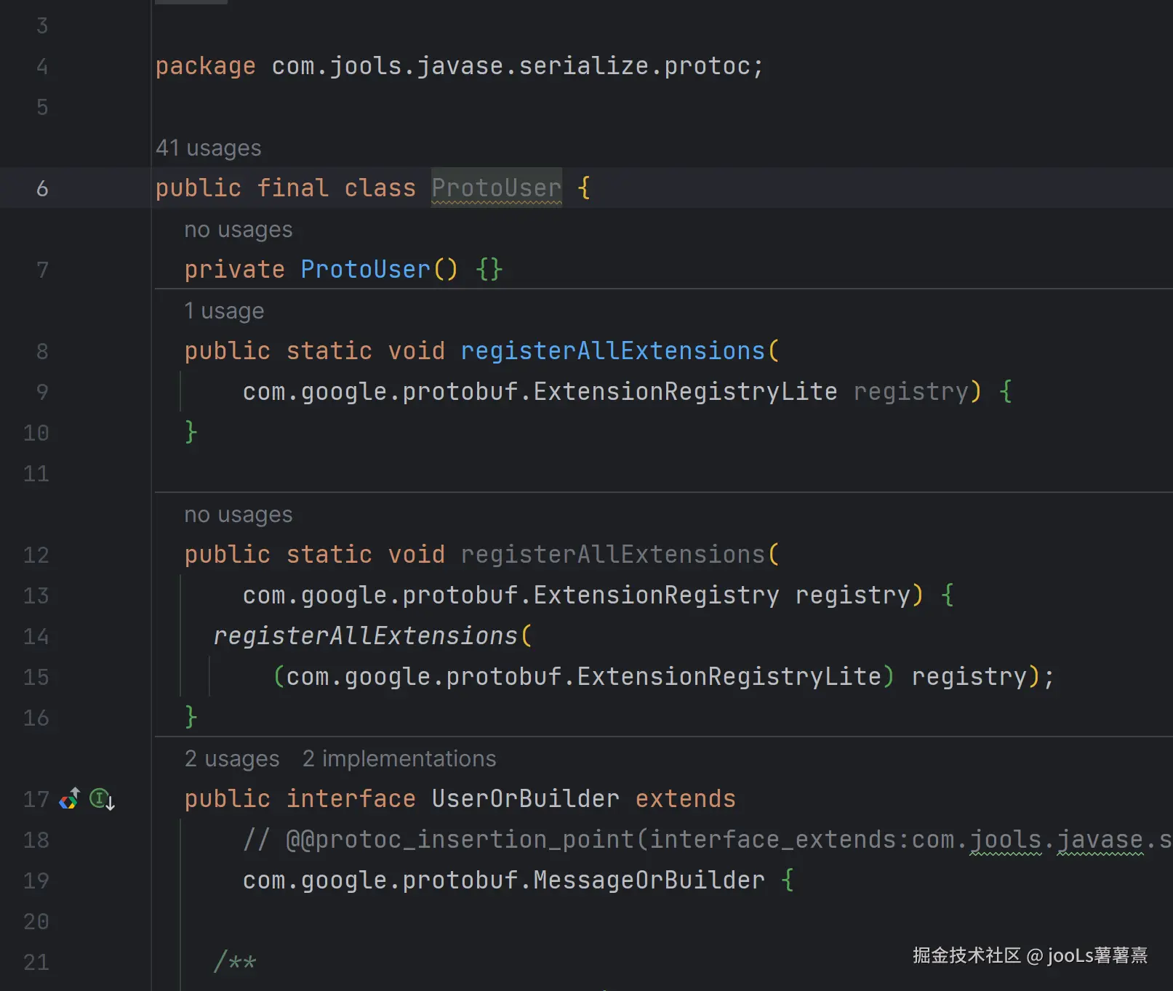The width and height of the screenshot is (1173, 991).
Task: Click the grayed-out registerAllExtensions method name
Action: tap(612, 555)
